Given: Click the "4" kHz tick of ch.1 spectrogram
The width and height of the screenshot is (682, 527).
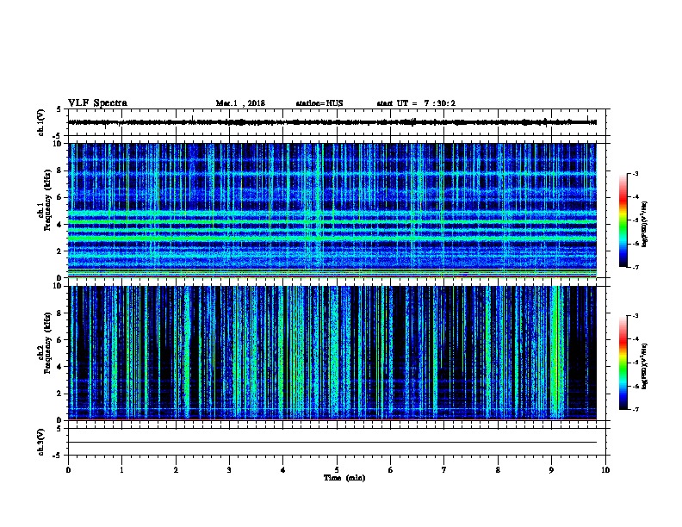Looking at the screenshot, I should pos(59,225).
